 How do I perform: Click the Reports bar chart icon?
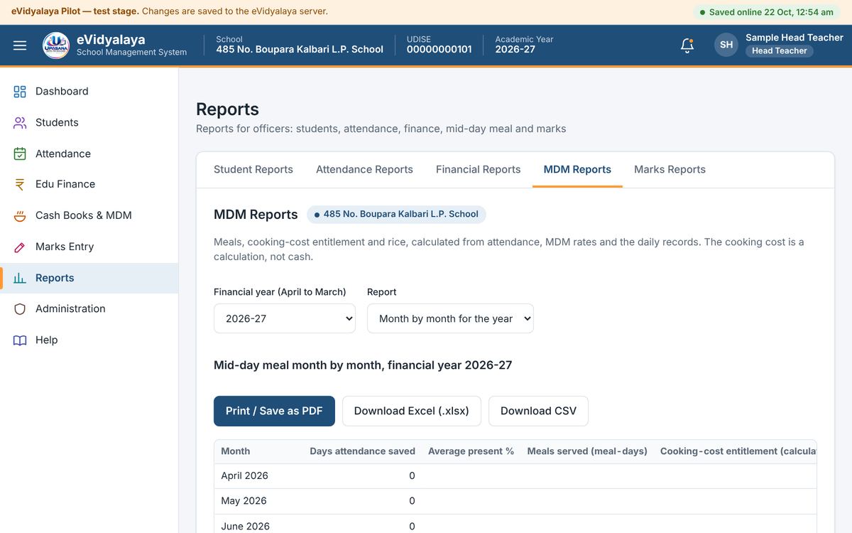point(20,278)
